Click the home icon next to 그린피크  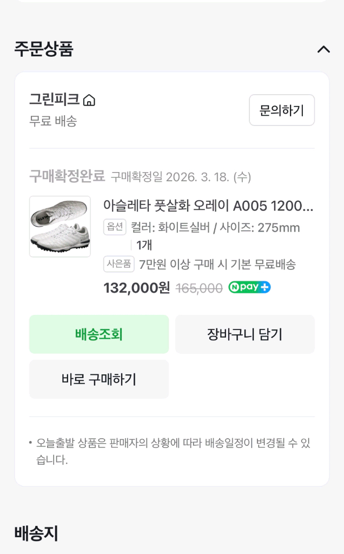click(90, 100)
